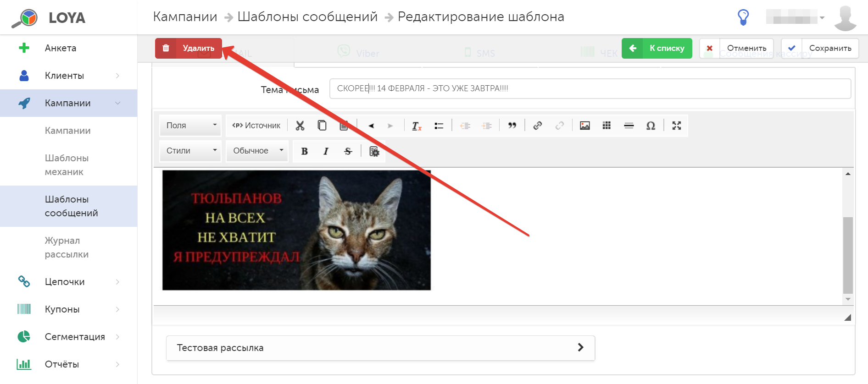Open Кампании submenu item
This screenshot has width=868, height=384.
(68, 131)
